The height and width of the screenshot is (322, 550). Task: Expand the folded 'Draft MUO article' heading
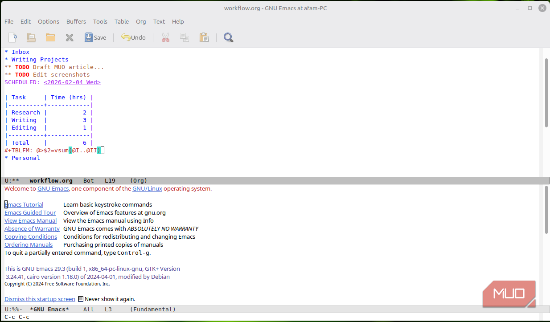(68, 67)
